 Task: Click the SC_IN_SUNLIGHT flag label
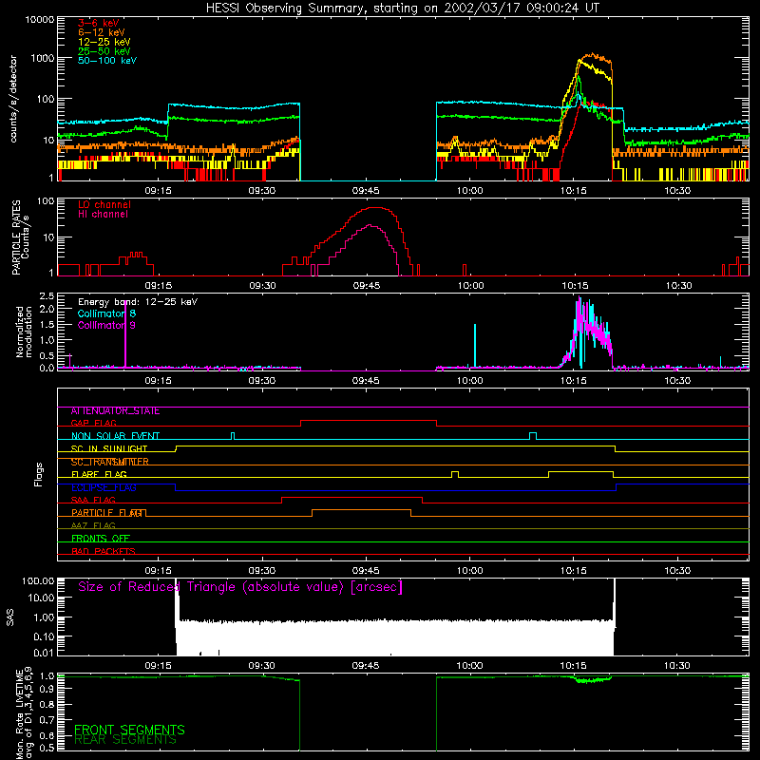[x=109, y=448]
